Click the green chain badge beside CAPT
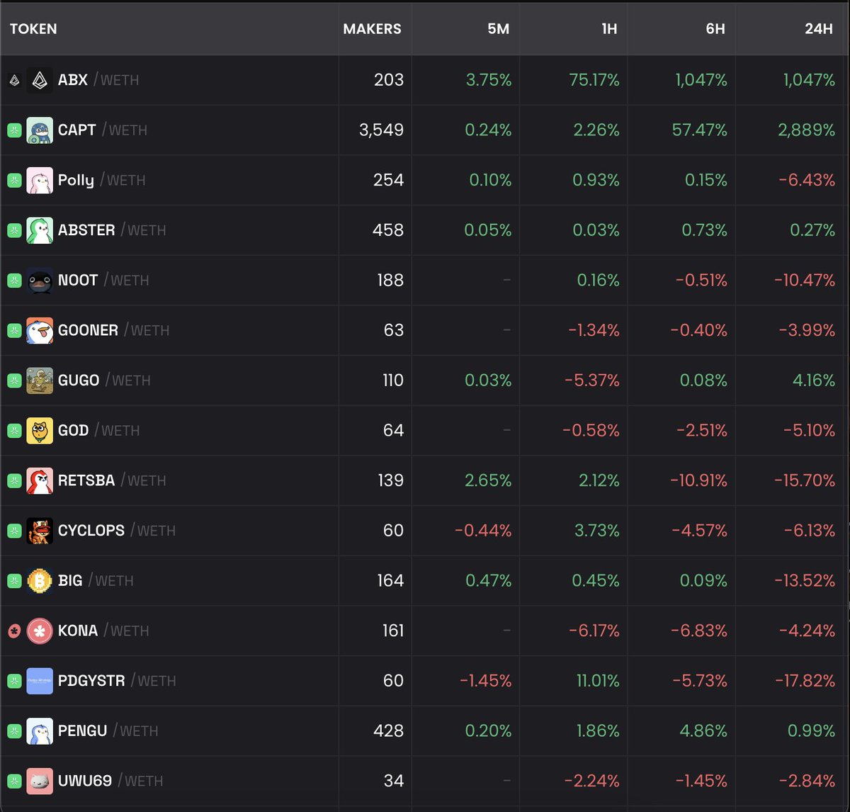The image size is (850, 812). [x=14, y=130]
